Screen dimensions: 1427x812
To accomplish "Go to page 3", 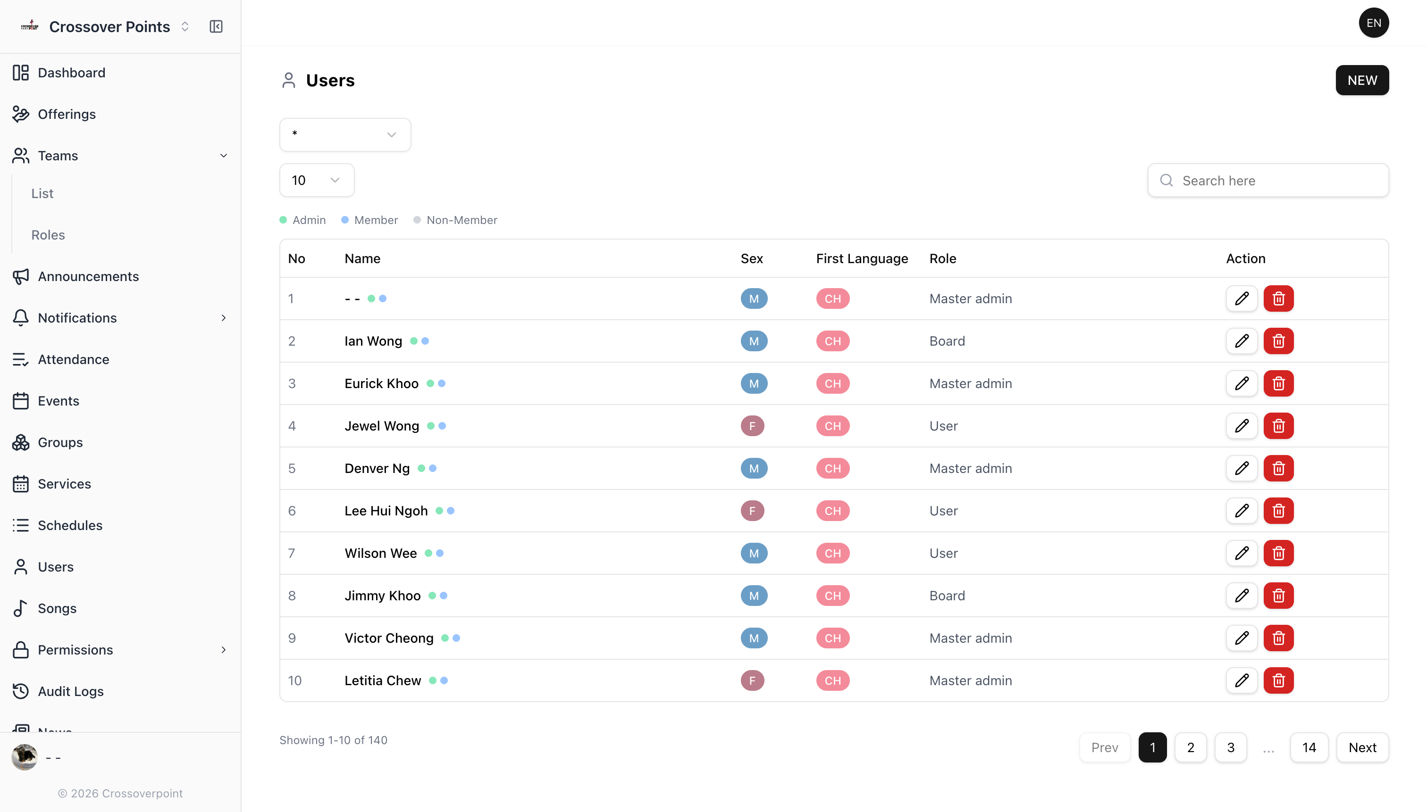I will 1231,747.
